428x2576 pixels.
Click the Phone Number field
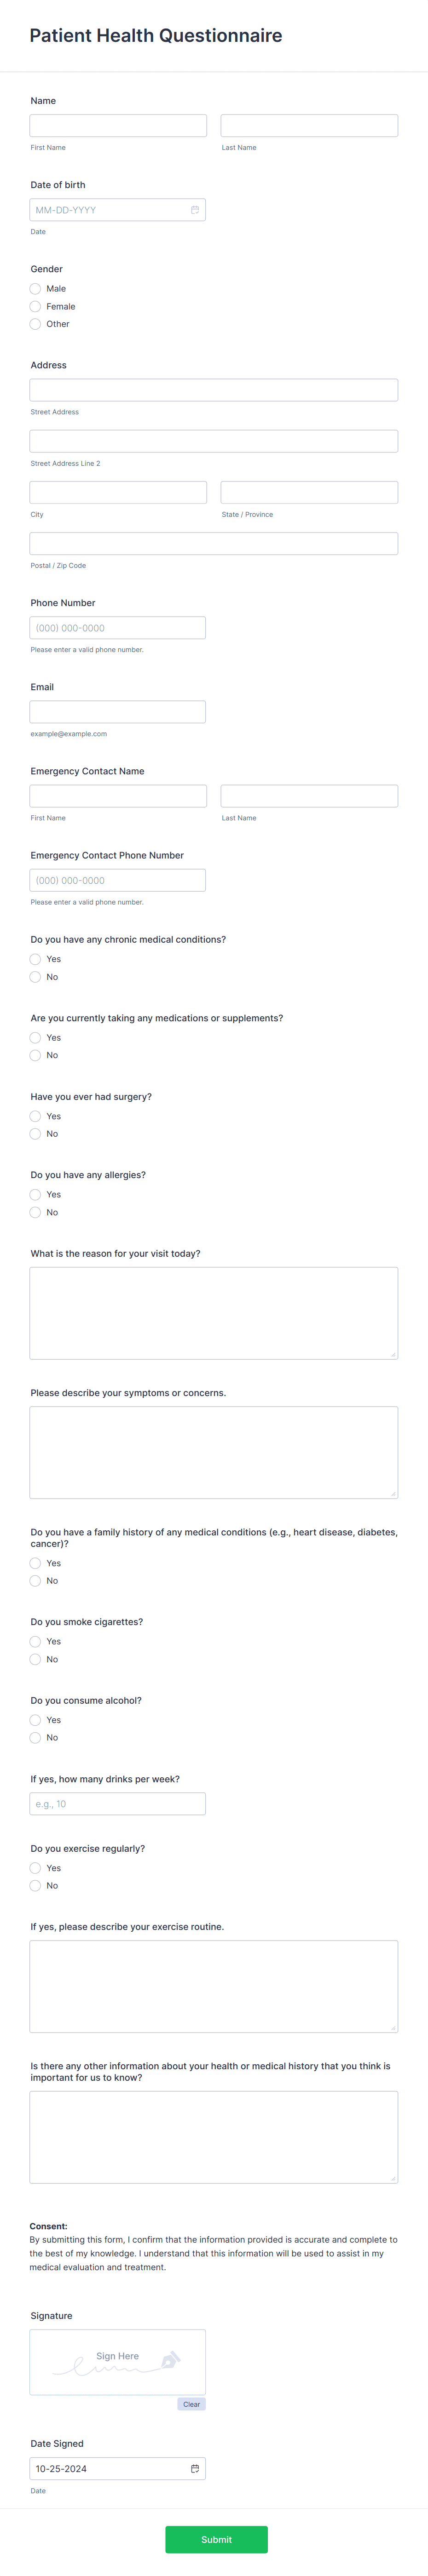pyautogui.click(x=117, y=627)
